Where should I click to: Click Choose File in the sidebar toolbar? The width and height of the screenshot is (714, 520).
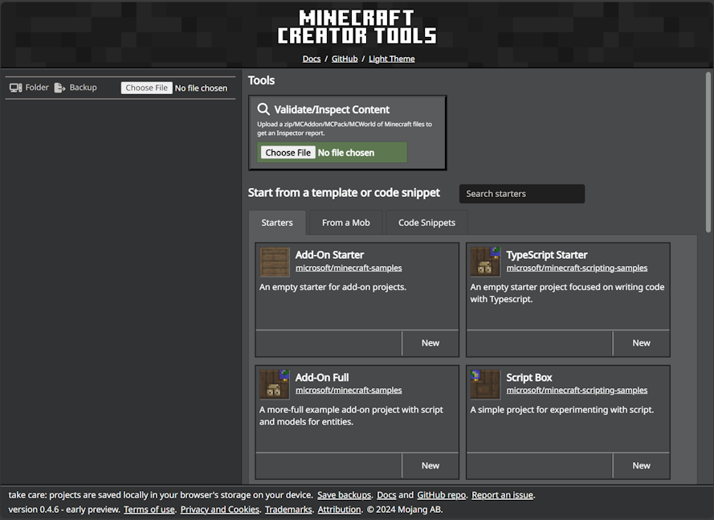146,87
